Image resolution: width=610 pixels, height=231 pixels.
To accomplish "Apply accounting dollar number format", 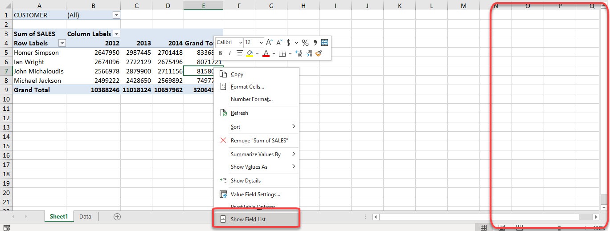I will [289, 43].
